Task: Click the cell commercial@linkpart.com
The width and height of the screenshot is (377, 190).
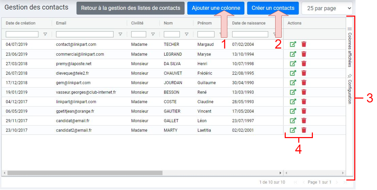Action: click(x=80, y=54)
